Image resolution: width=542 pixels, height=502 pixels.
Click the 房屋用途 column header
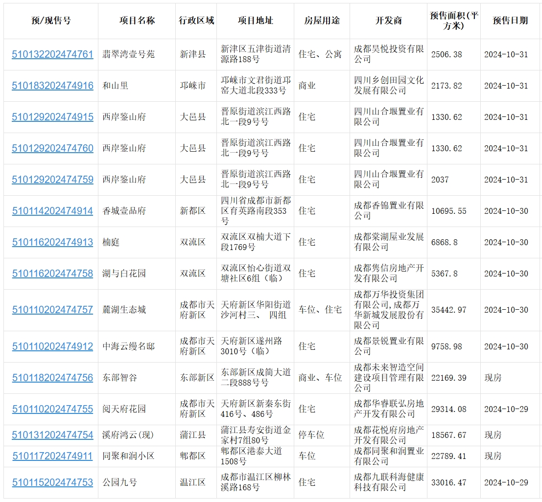point(322,21)
